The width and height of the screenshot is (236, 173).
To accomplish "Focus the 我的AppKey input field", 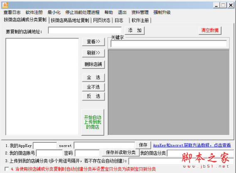I will (x=45, y=146).
